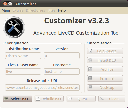Image resolution: width=128 pixels, height=108 pixels.
Task: Click the 'Hostname' label
Action: click(62, 65)
